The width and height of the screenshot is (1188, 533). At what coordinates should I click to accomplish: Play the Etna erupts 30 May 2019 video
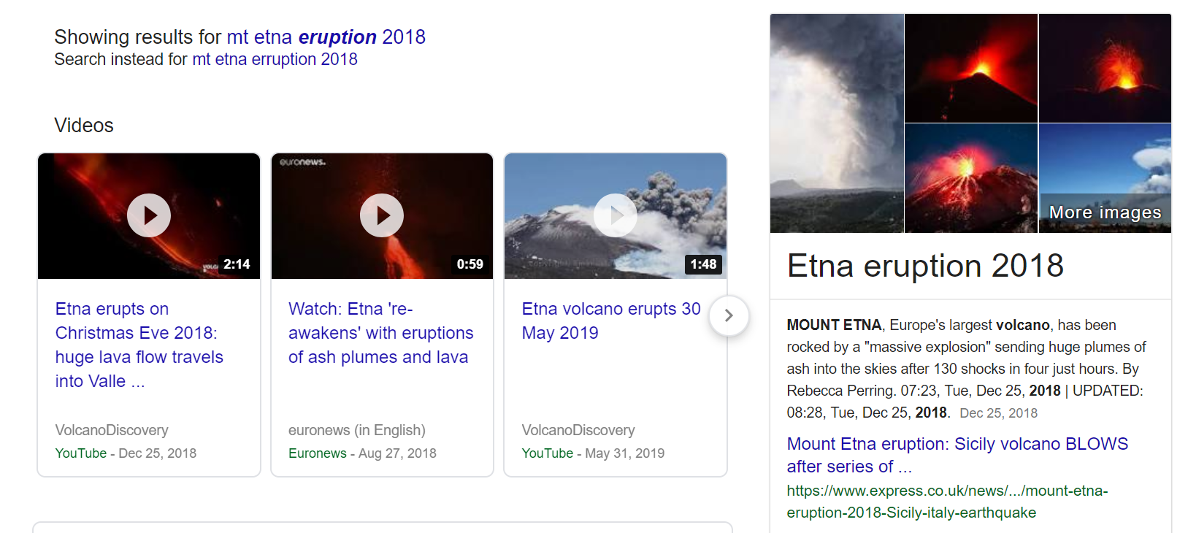(x=615, y=215)
